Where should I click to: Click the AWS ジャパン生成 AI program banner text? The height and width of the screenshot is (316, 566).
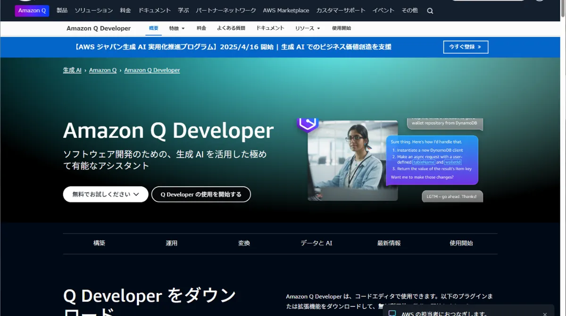point(233,47)
